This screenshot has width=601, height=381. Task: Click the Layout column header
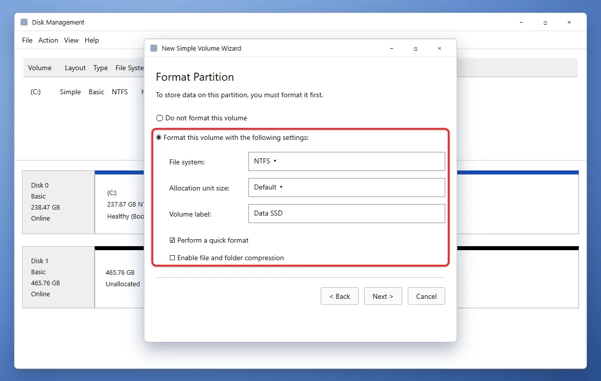tap(76, 68)
